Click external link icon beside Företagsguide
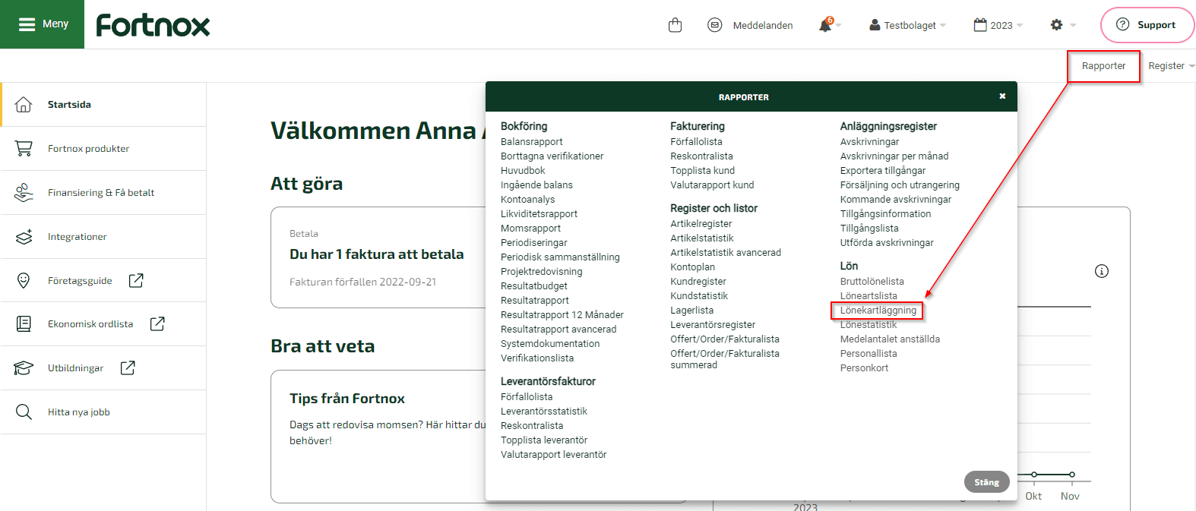The height and width of the screenshot is (511, 1196). [136, 280]
